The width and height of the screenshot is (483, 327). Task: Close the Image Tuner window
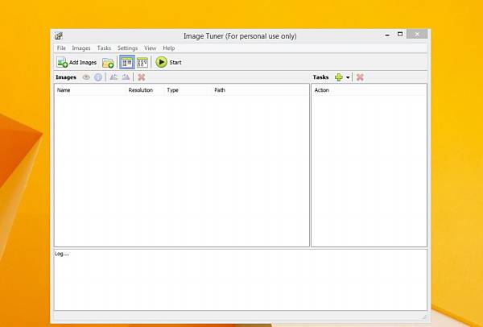click(417, 34)
